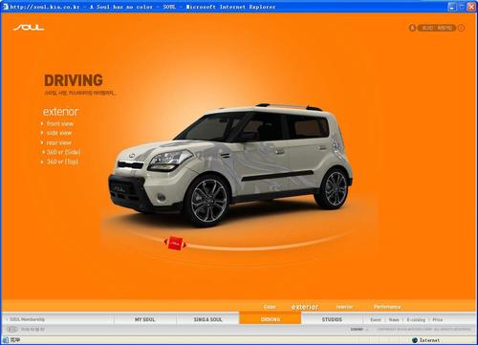Click the IE page icon in title bar
The image size is (478, 345).
(6, 7)
